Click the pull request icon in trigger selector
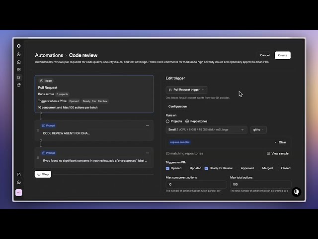This screenshot has width=318, height=239. point(170,90)
